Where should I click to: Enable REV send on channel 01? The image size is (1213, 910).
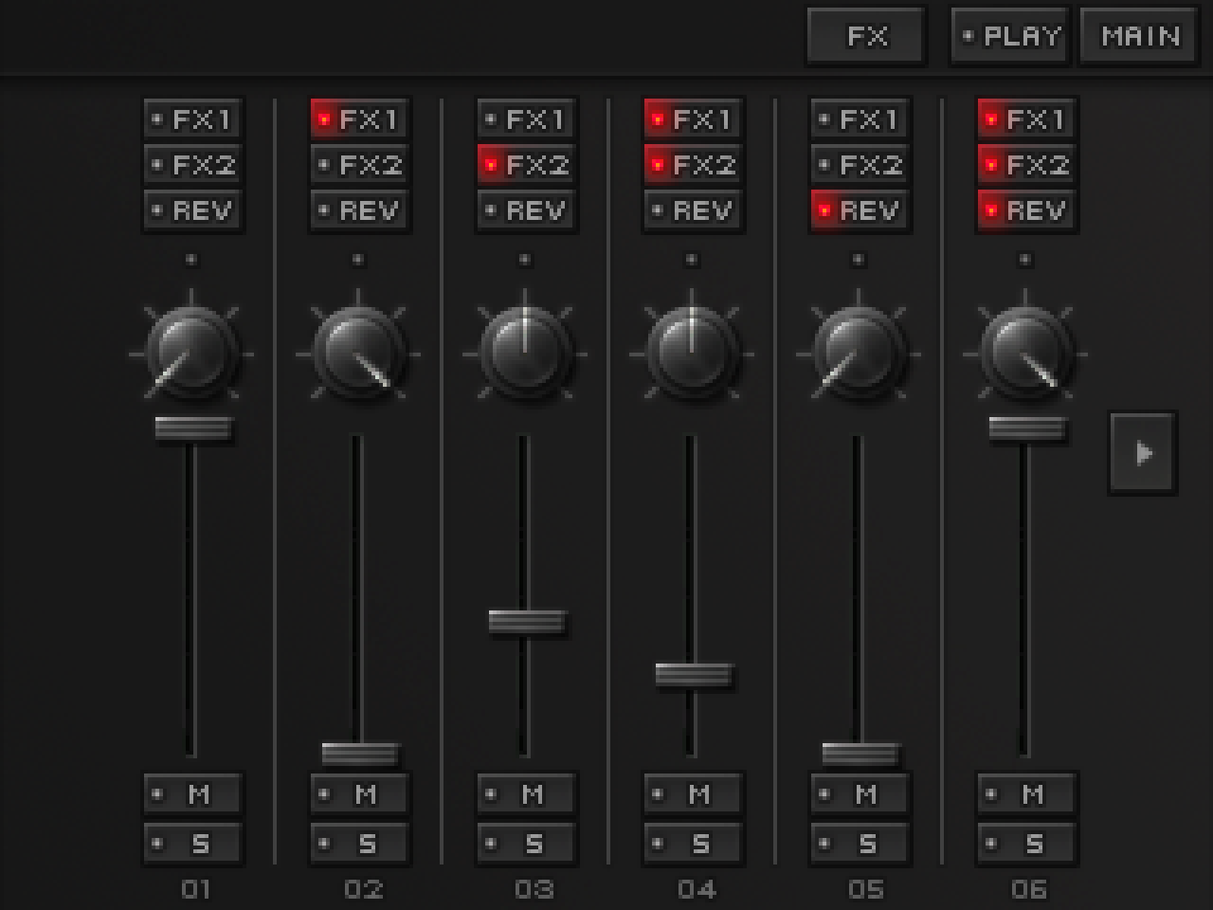coord(193,210)
